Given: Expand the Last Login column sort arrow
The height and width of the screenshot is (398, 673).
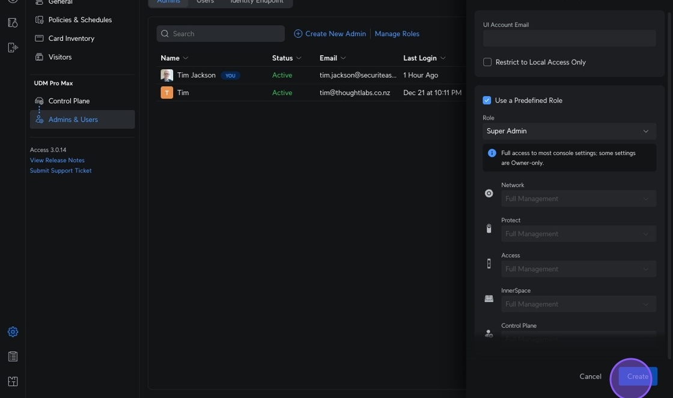Looking at the screenshot, I should [443, 58].
